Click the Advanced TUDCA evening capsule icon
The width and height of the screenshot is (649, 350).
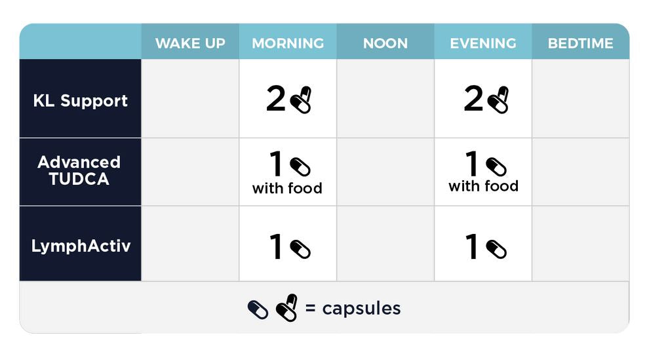[496, 167]
